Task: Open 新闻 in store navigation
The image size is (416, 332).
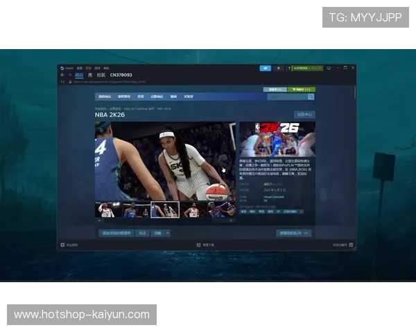Action: click(173, 97)
